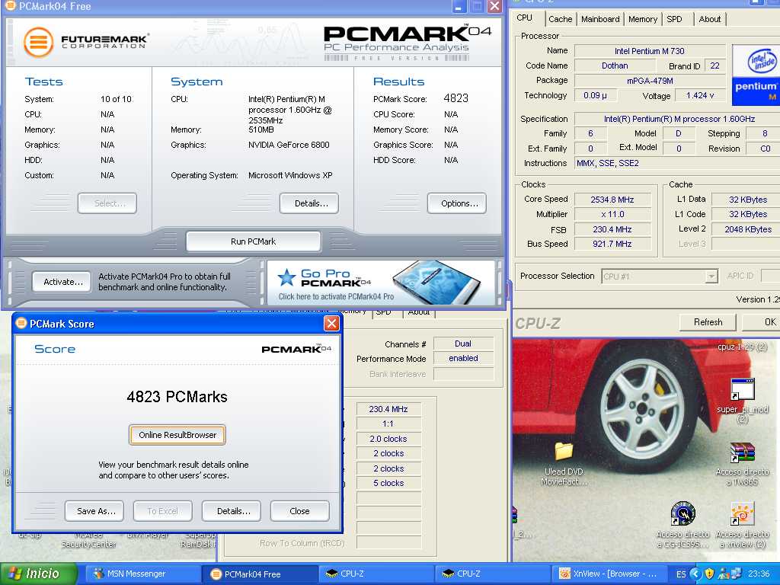Click the Channels # Dual value in memory window
The image size is (780, 585).
tap(462, 344)
